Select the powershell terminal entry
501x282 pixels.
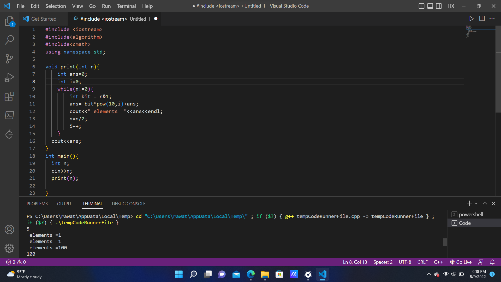click(471, 214)
